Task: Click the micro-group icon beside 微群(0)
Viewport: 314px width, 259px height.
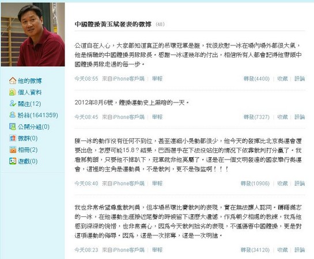Action: click(x=13, y=138)
